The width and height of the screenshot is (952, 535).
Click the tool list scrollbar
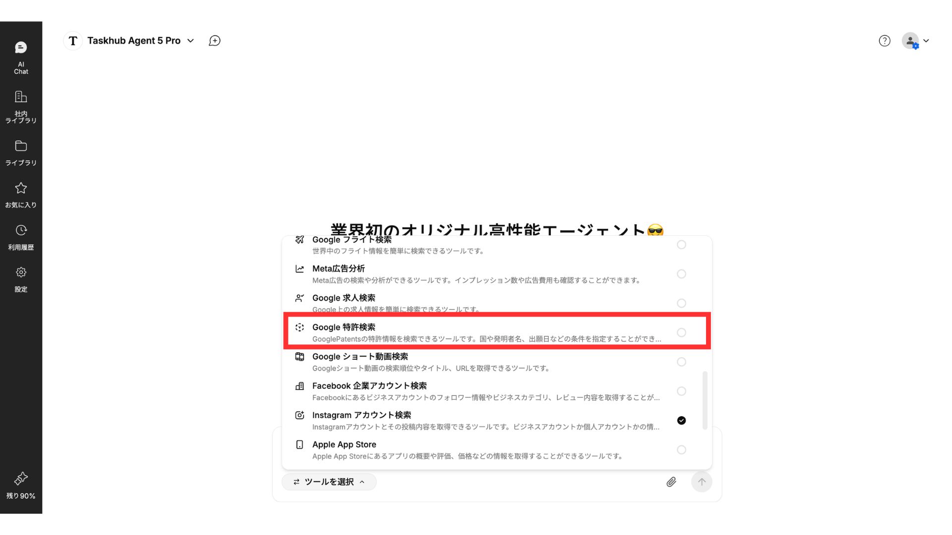tap(705, 400)
